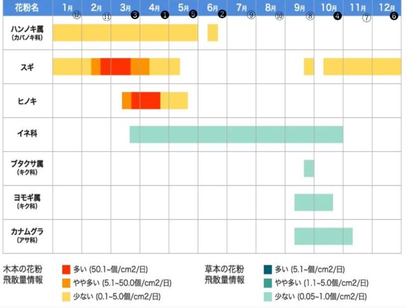Click legend text やや多い (1.1~5.0個/cm2/日)
413x308 pixels.
click(322, 283)
